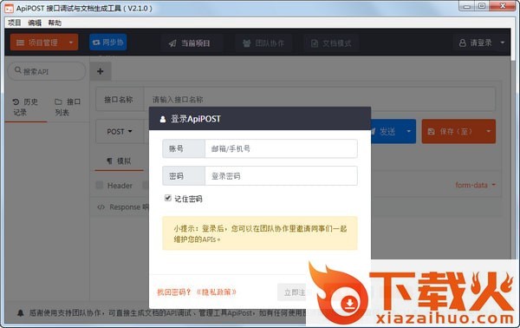Click the sync arrows icon
The height and width of the screenshot is (328, 520).
pyautogui.click(x=96, y=43)
